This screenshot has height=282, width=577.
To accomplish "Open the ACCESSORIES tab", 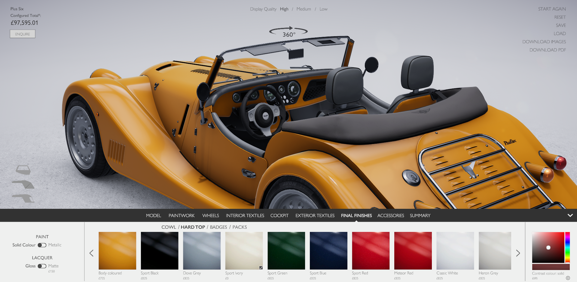I will [390, 215].
